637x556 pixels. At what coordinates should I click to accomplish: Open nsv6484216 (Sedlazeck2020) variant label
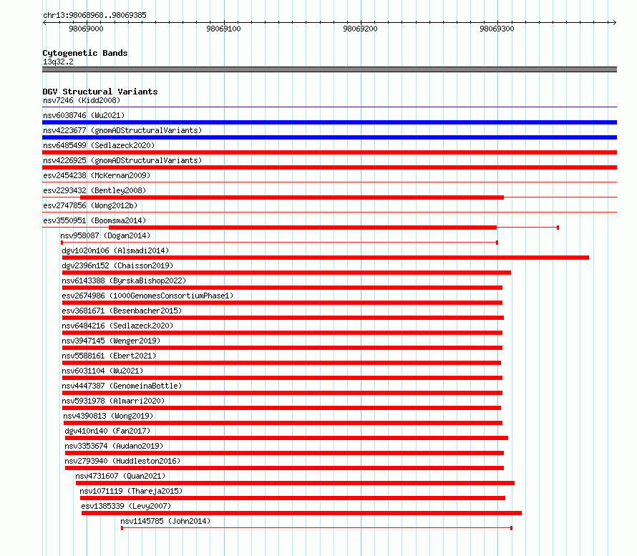[117, 326]
